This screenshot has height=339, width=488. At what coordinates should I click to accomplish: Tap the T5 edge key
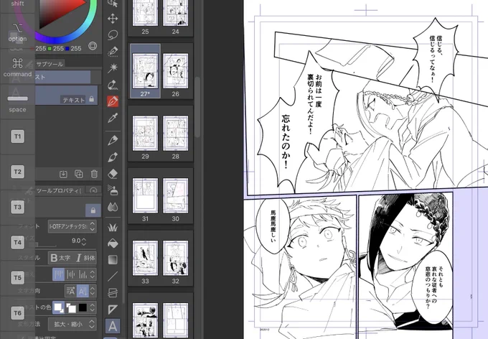tap(17, 278)
